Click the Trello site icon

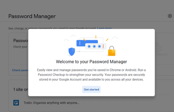[x=16, y=103]
